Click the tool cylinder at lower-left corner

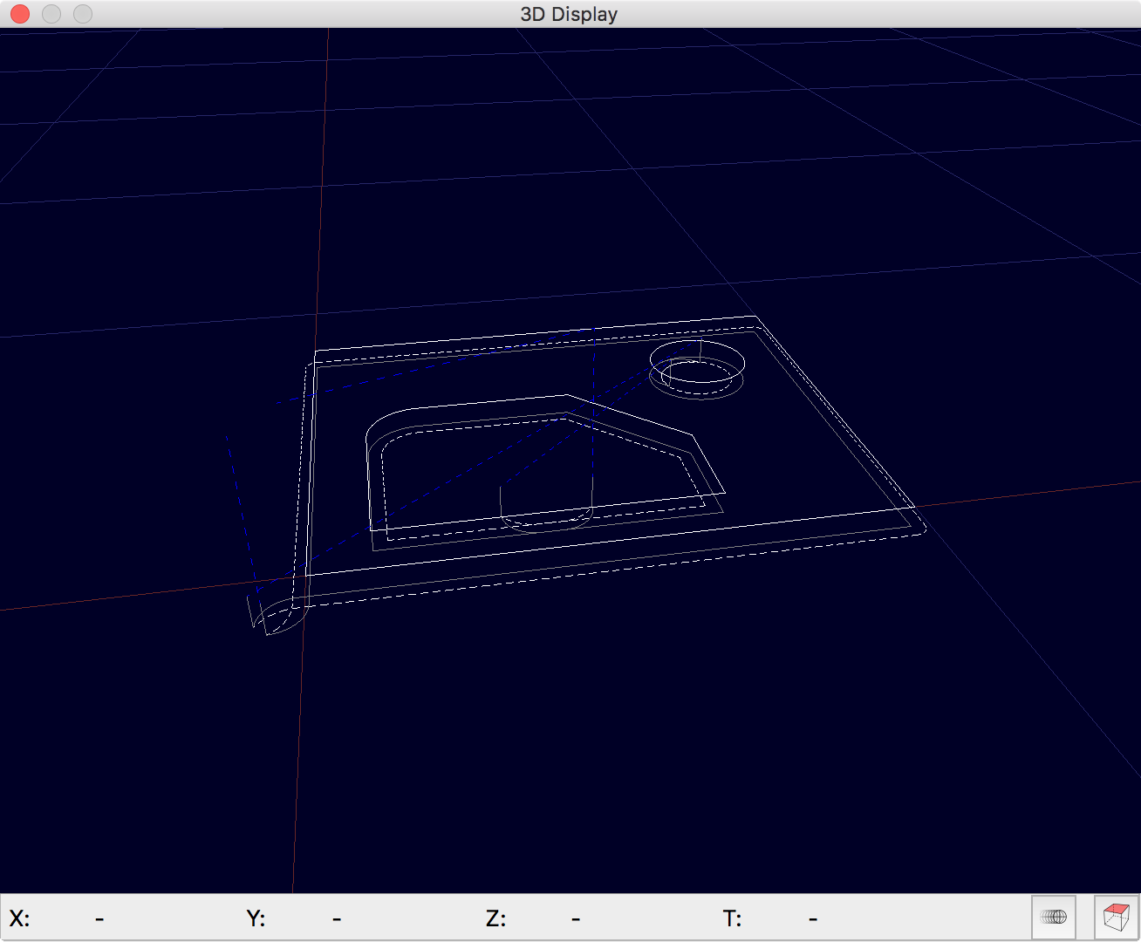pyautogui.click(x=277, y=612)
